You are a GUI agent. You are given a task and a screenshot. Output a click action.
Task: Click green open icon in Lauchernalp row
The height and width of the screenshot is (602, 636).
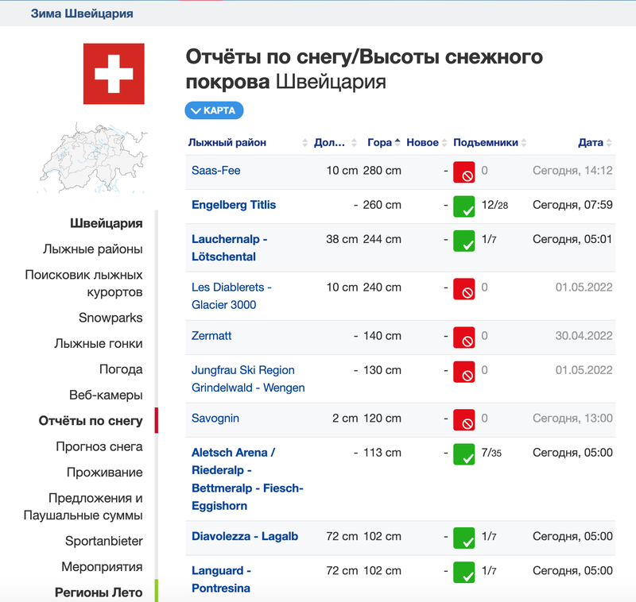click(x=464, y=241)
